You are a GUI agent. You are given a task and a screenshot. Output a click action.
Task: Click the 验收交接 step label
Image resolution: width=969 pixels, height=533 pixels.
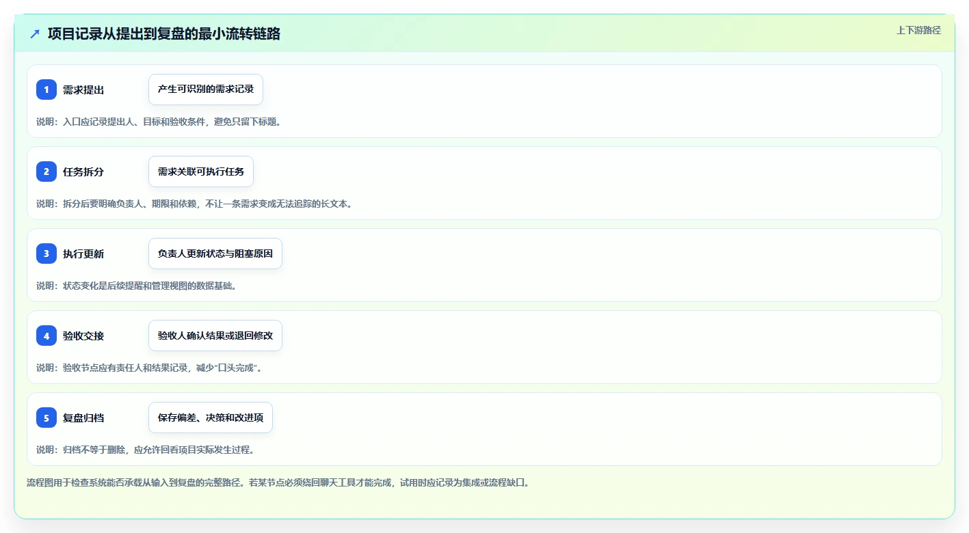[x=83, y=336]
